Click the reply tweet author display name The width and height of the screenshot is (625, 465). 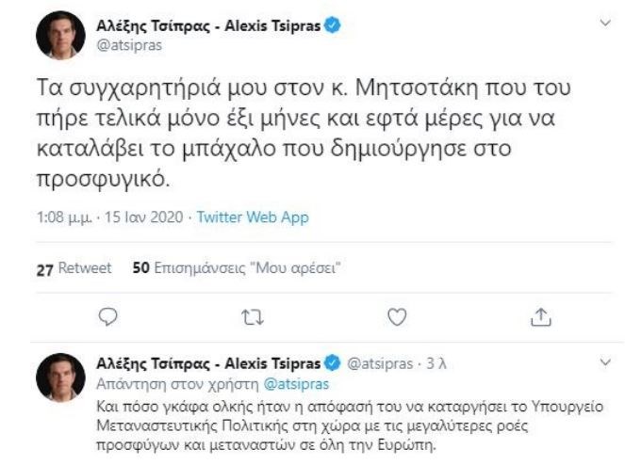[x=207, y=363]
